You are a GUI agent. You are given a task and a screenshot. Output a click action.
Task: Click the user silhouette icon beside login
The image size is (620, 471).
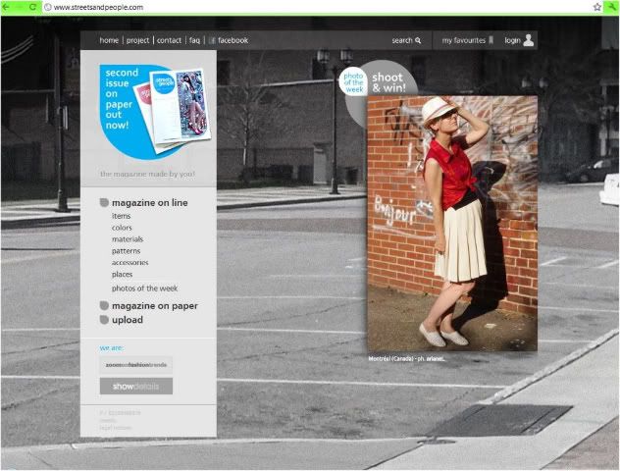pyautogui.click(x=529, y=40)
